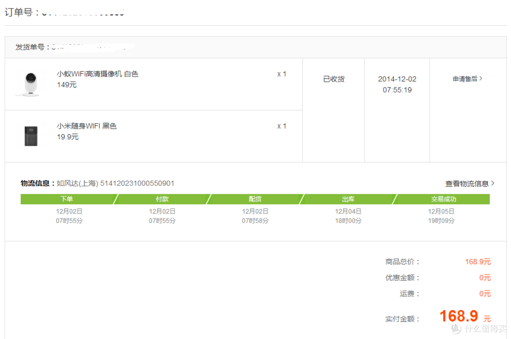The width and height of the screenshot is (511, 339).
Task: Select the 商品总价 value 168.9元
Action: (478, 262)
